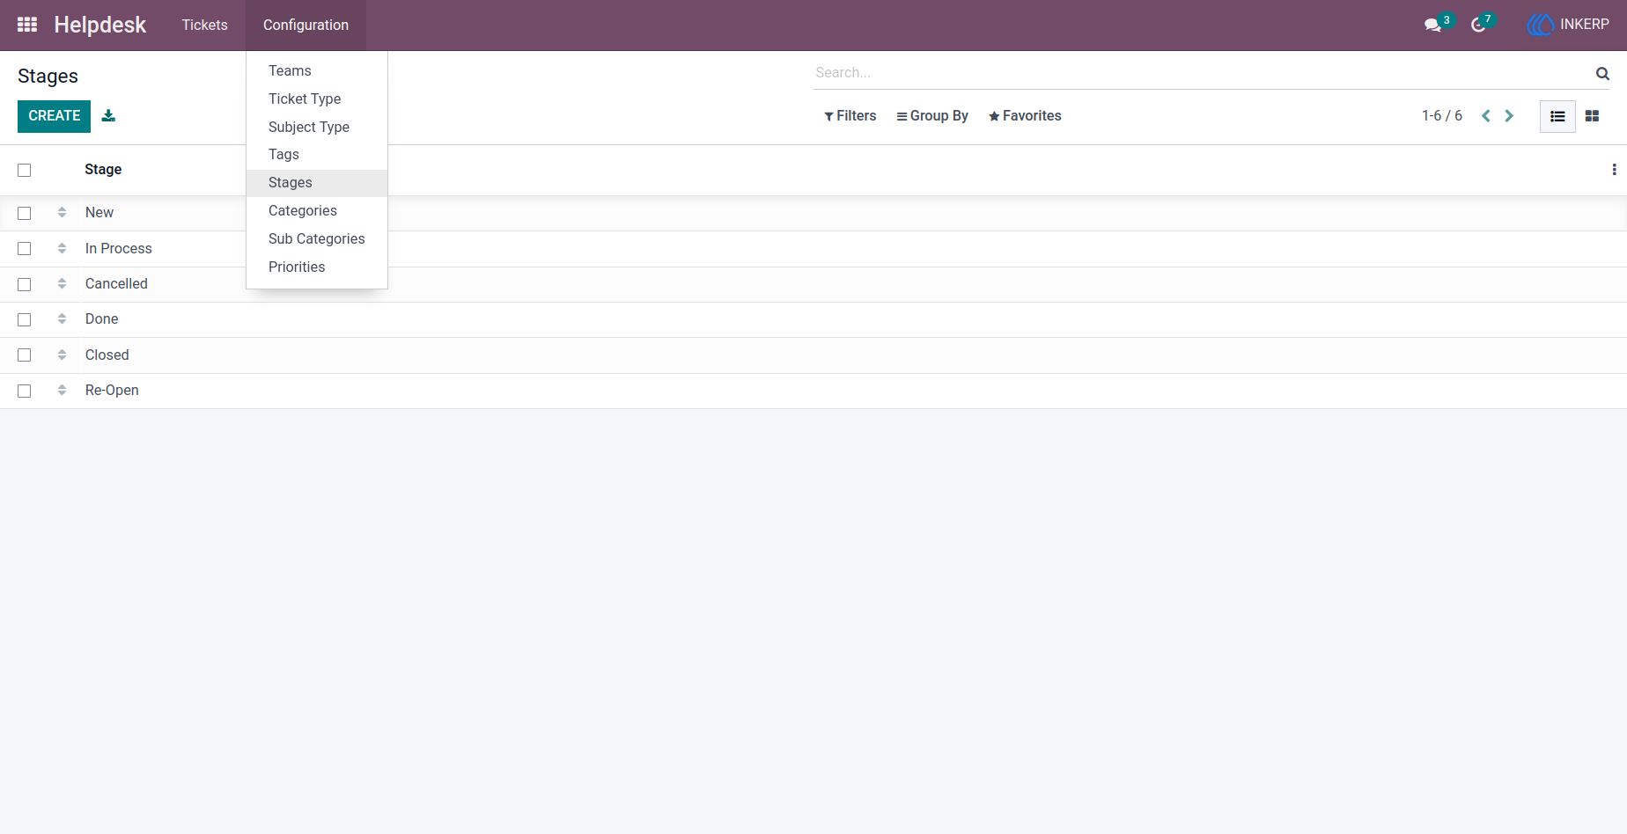Click into the Search field
The image size is (1627, 834).
pyautogui.click(x=1203, y=73)
